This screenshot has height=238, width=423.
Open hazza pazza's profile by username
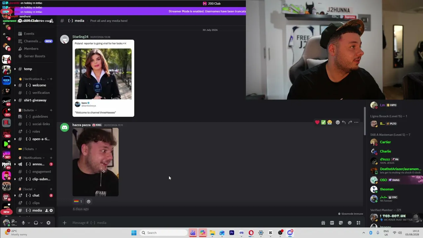tap(81, 125)
